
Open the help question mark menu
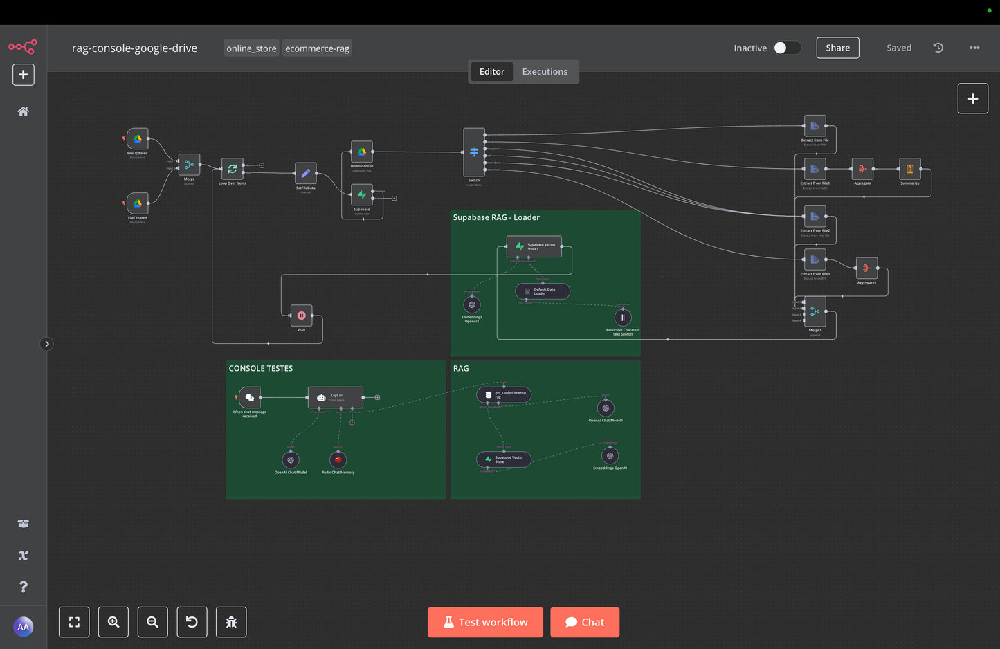click(x=23, y=587)
